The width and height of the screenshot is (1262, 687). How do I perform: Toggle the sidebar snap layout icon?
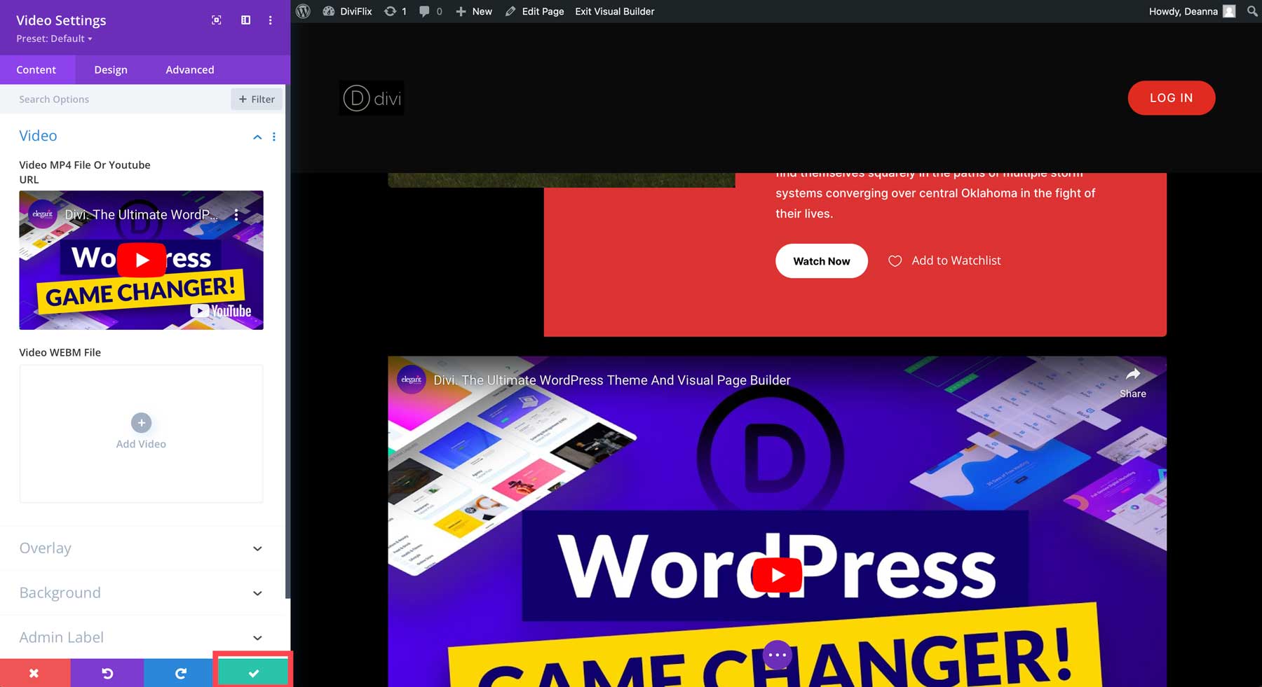[x=245, y=20]
